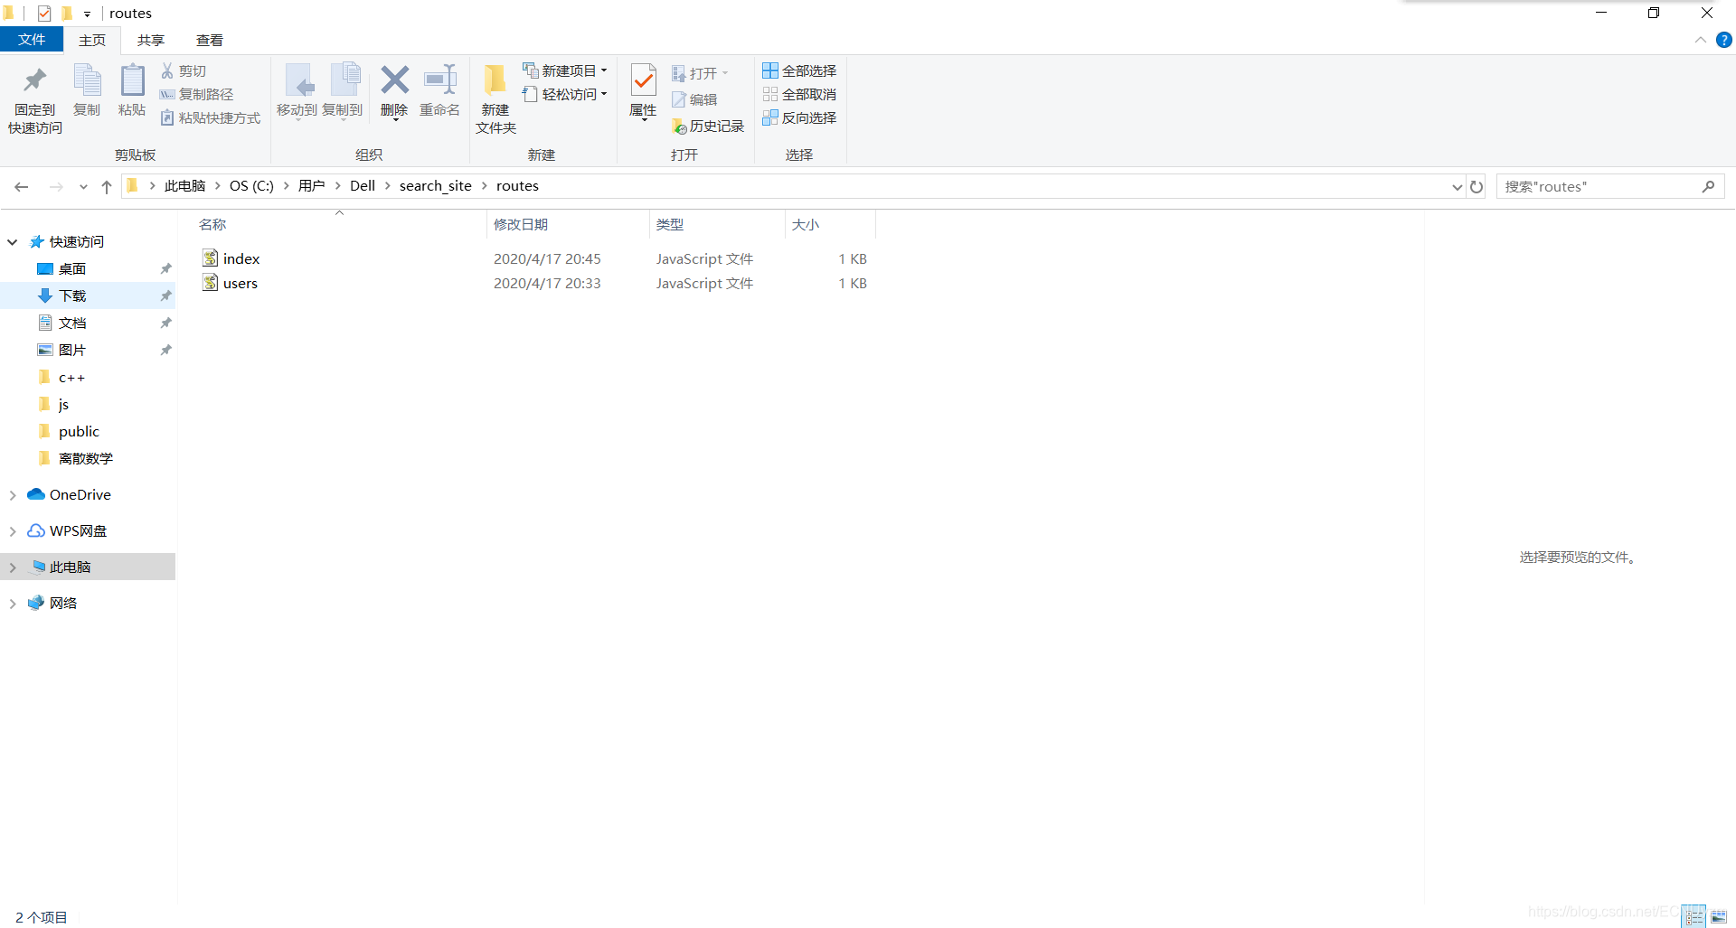Expand the OneDrive tree node
Screen dimensions: 1736x928
coord(13,495)
